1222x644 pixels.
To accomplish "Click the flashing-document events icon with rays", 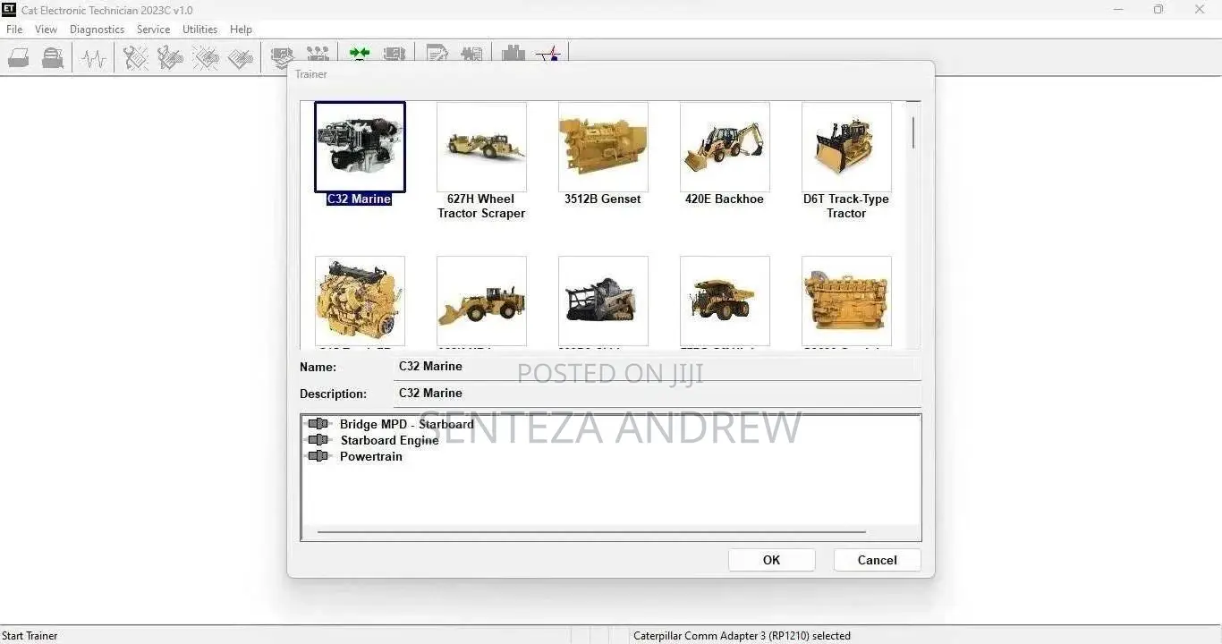I will click(206, 58).
